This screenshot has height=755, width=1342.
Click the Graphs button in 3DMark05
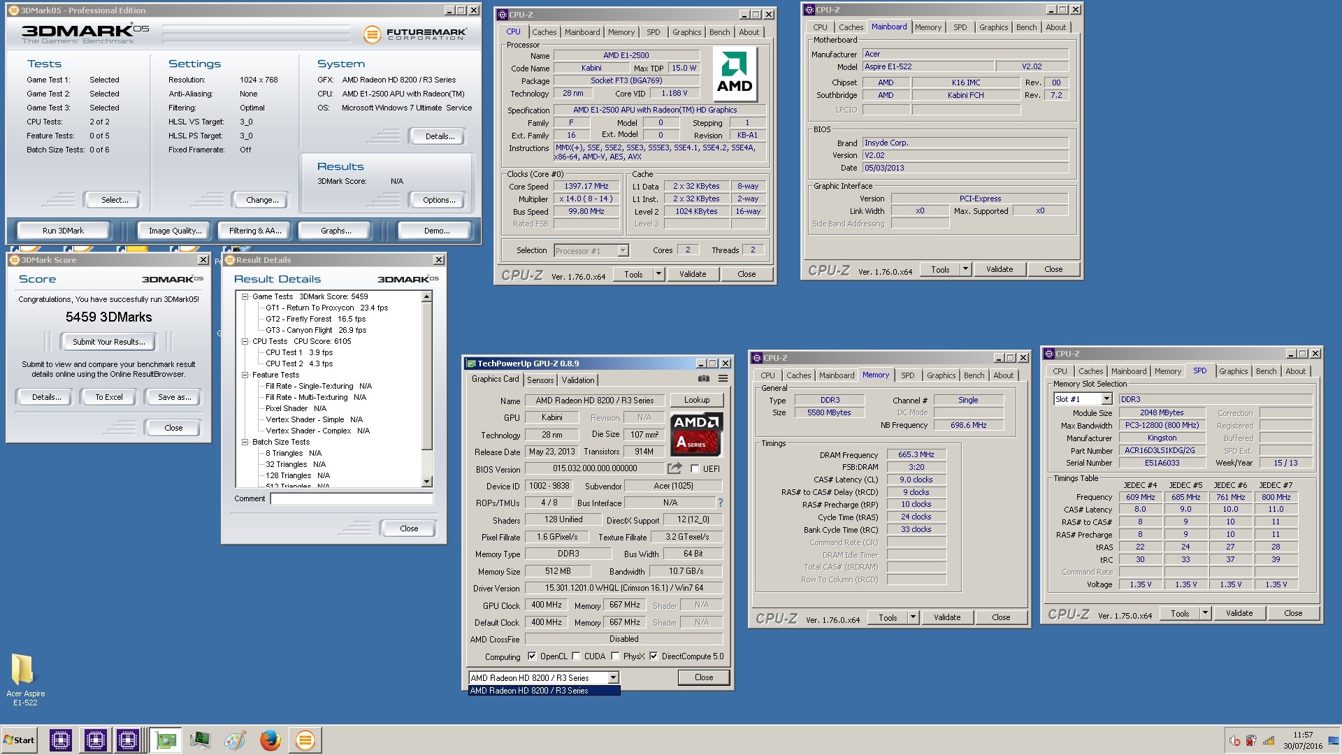click(336, 231)
